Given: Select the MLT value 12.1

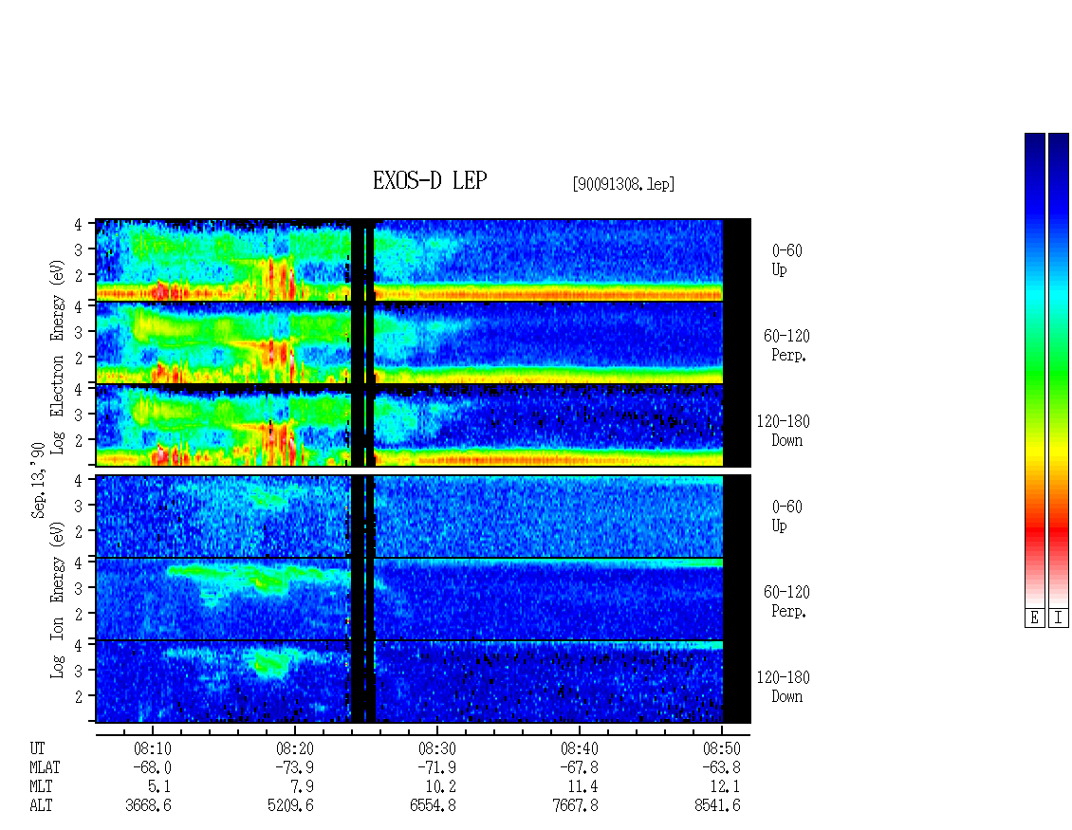Looking at the screenshot, I should 726,787.
